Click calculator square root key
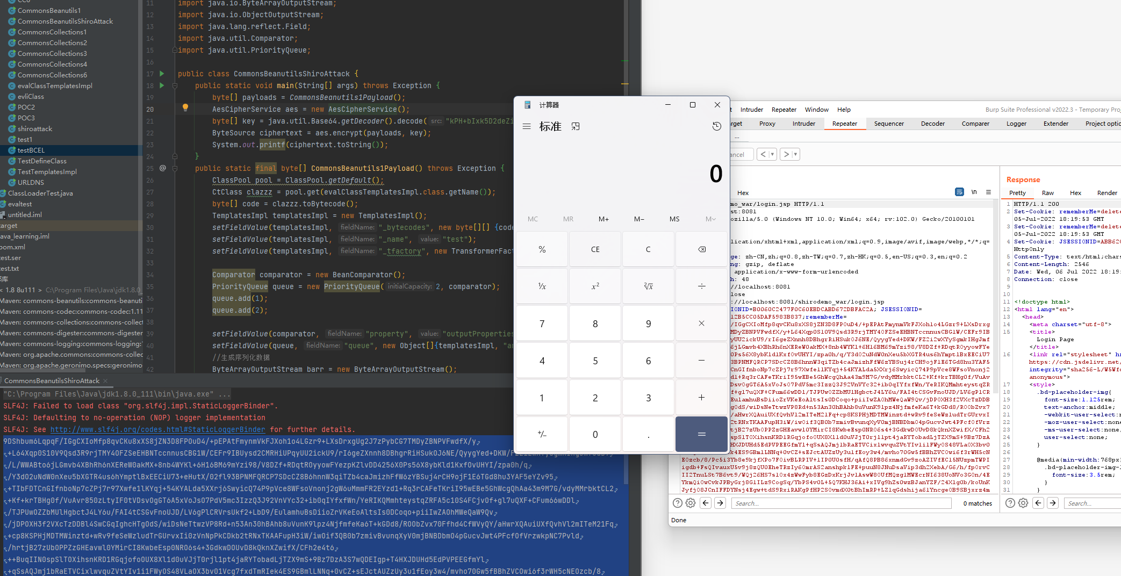Screen dimensions: 1121x576 (x=648, y=286)
